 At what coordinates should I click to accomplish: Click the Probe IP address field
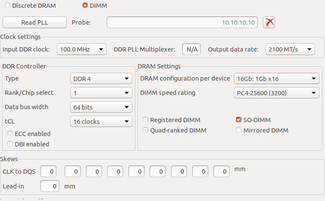tap(183, 22)
